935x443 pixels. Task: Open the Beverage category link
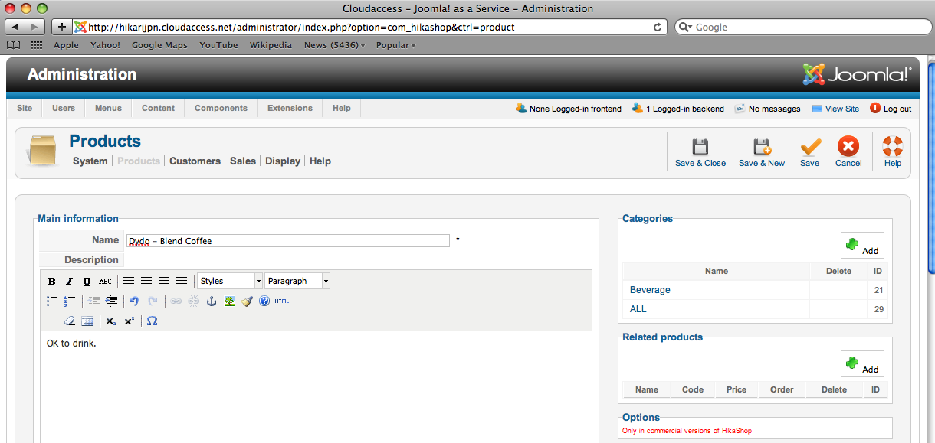point(650,290)
